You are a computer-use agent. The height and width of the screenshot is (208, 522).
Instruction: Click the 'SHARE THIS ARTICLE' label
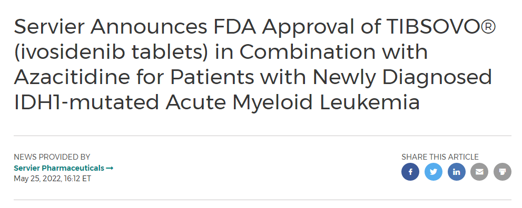(x=440, y=157)
